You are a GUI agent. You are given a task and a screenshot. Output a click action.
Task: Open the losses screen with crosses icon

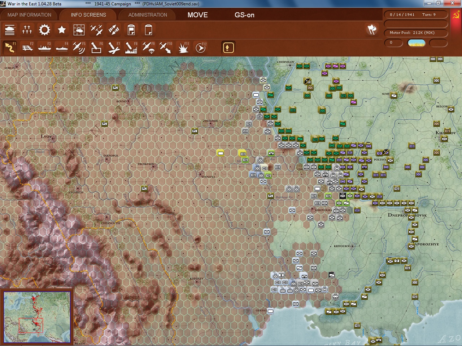tap(27, 30)
